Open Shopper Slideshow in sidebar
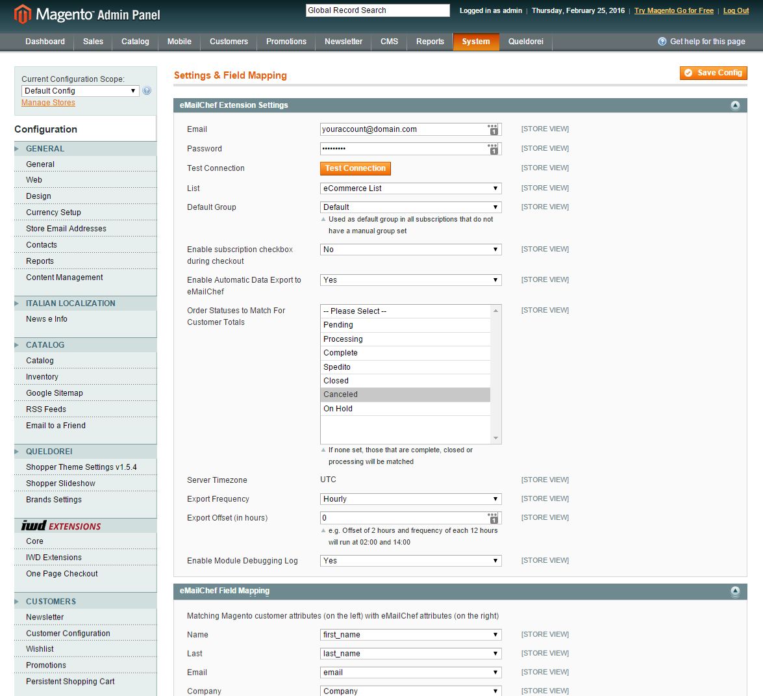Image resolution: width=763 pixels, height=696 pixels. 61,483
